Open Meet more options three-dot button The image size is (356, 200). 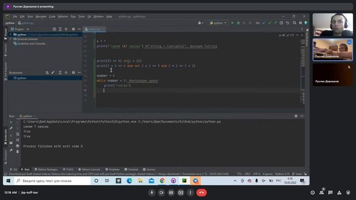click(x=190, y=193)
